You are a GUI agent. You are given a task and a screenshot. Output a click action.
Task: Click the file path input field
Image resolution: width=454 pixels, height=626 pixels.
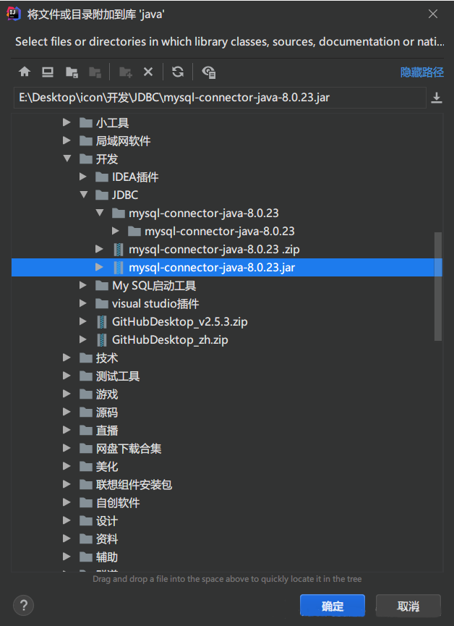click(x=217, y=98)
